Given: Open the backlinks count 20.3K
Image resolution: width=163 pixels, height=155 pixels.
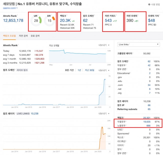Looking at the screenshot, I should tap(65, 20).
